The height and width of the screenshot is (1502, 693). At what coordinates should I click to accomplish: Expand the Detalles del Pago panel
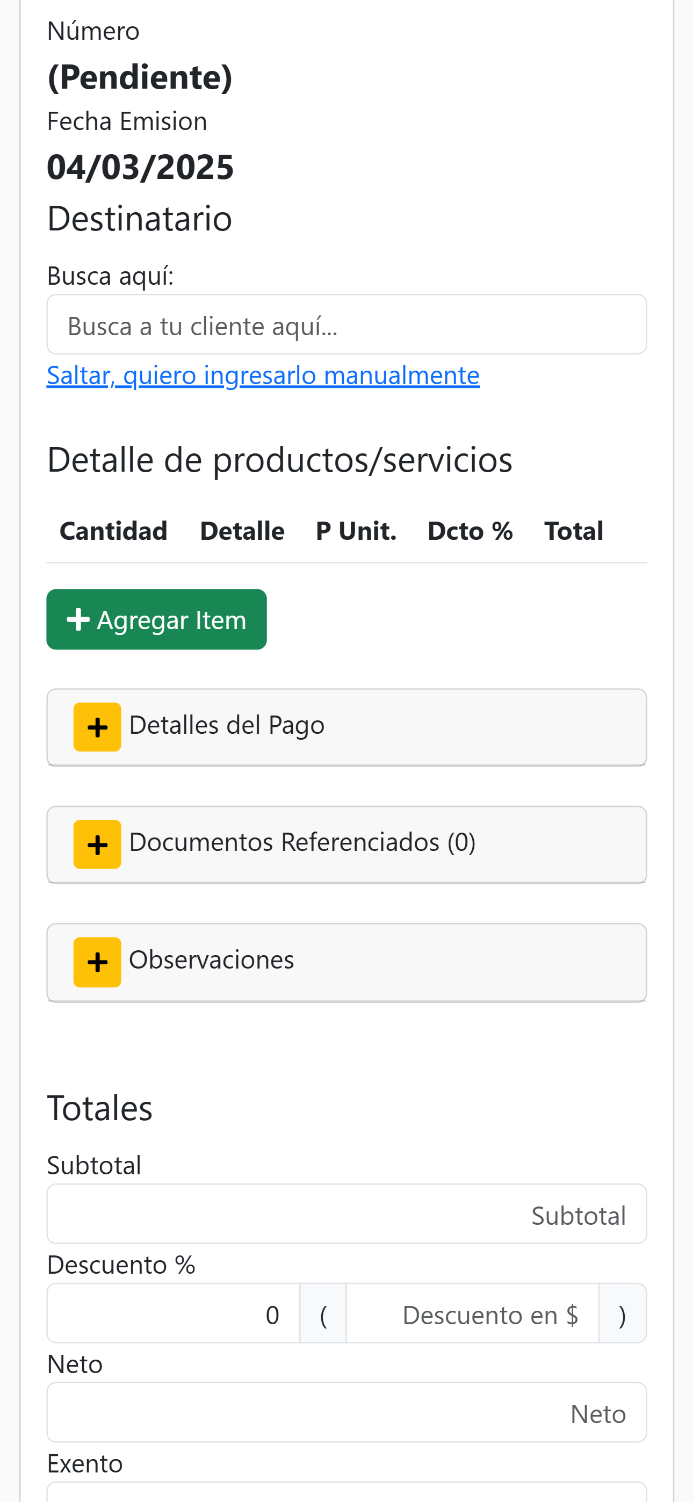pyautogui.click(x=346, y=727)
